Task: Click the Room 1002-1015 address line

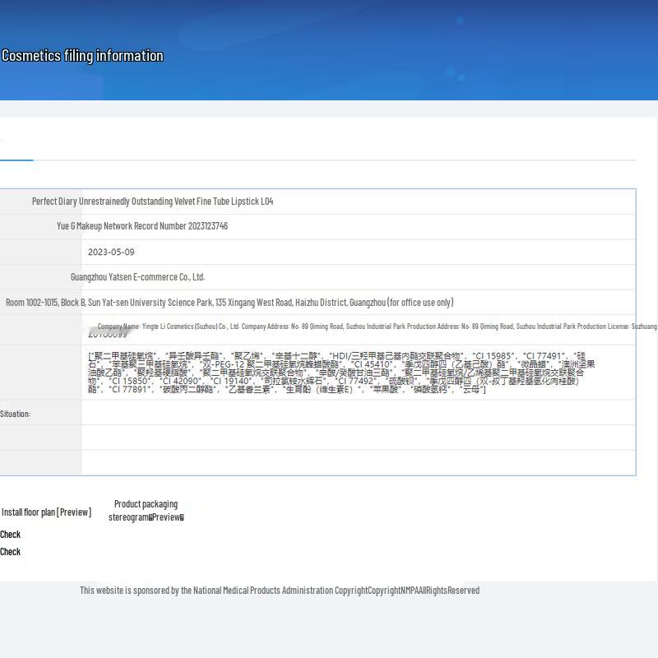Action: [x=229, y=303]
